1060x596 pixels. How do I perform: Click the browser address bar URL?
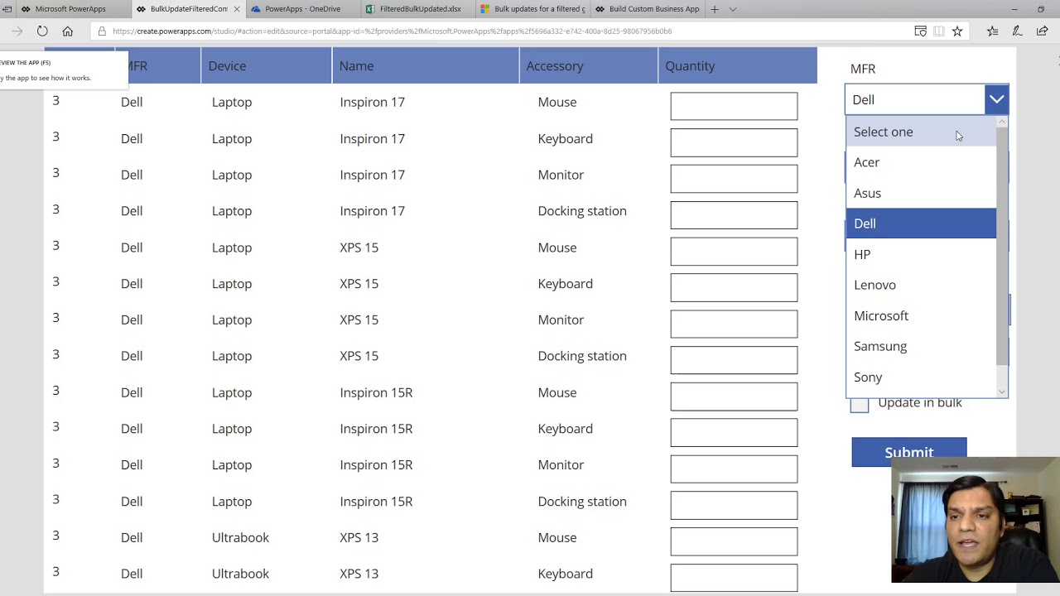point(392,31)
